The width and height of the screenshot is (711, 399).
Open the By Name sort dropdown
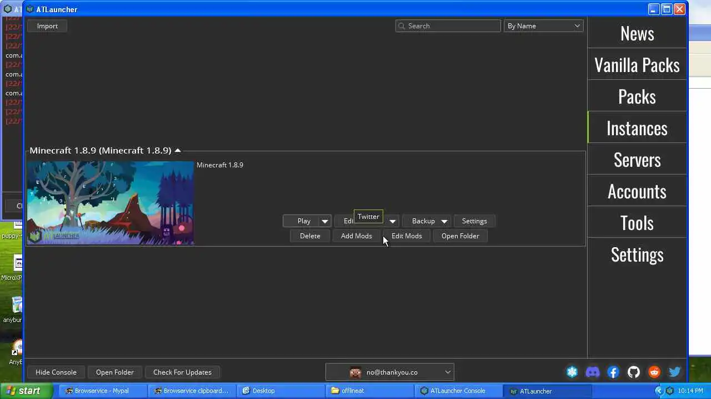click(543, 26)
